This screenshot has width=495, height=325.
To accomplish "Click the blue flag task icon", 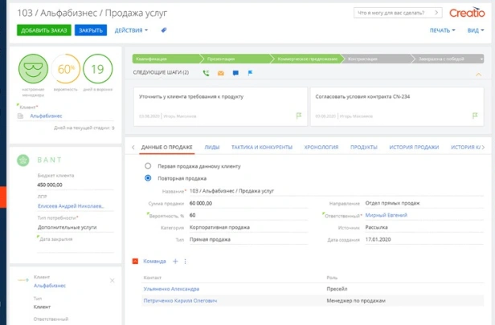I will (249, 73).
